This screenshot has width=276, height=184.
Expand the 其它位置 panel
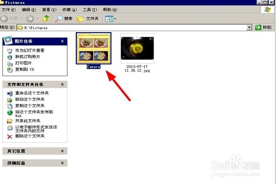point(62,151)
